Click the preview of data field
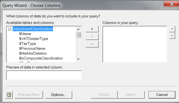Image resolution: width=179 pixels, height=103 pixels. point(44,75)
